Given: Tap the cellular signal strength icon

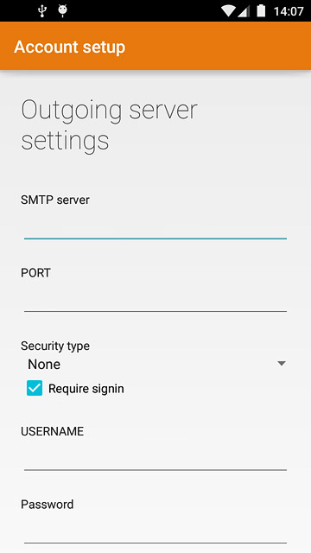Looking at the screenshot, I should click(x=244, y=11).
